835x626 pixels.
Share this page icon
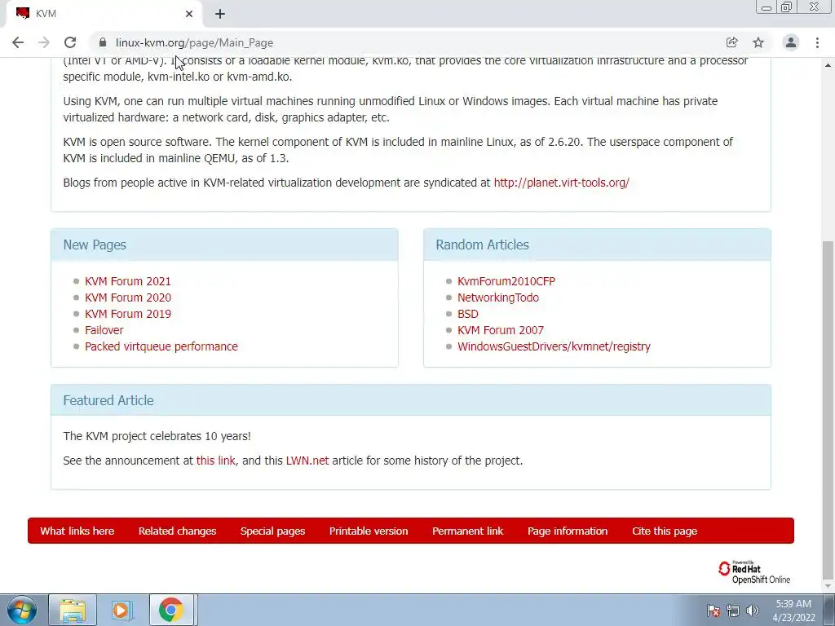[731, 42]
